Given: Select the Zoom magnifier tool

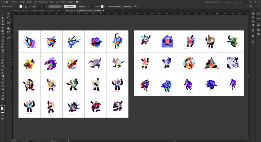Looking at the screenshot, I should (3, 102).
